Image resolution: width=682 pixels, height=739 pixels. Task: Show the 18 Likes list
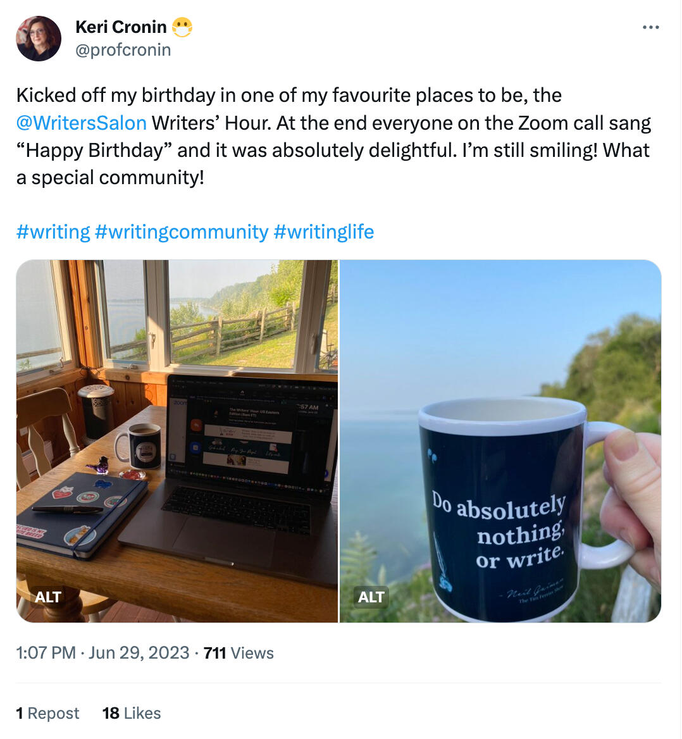[132, 713]
